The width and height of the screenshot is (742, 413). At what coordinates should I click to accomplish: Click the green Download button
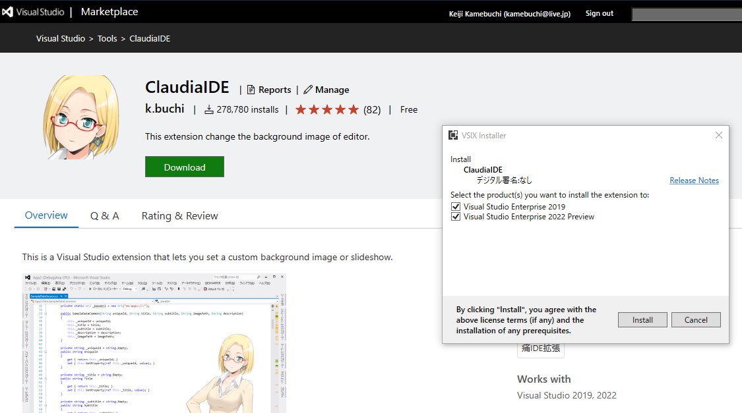(x=185, y=167)
